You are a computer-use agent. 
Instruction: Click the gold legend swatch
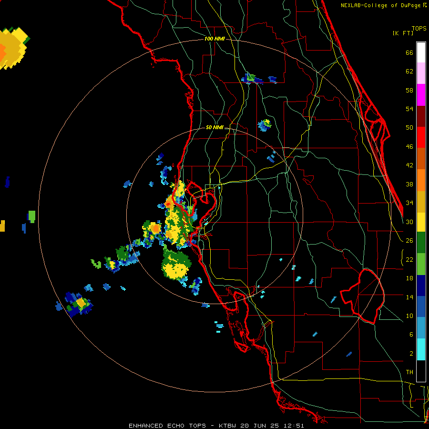point(421,202)
